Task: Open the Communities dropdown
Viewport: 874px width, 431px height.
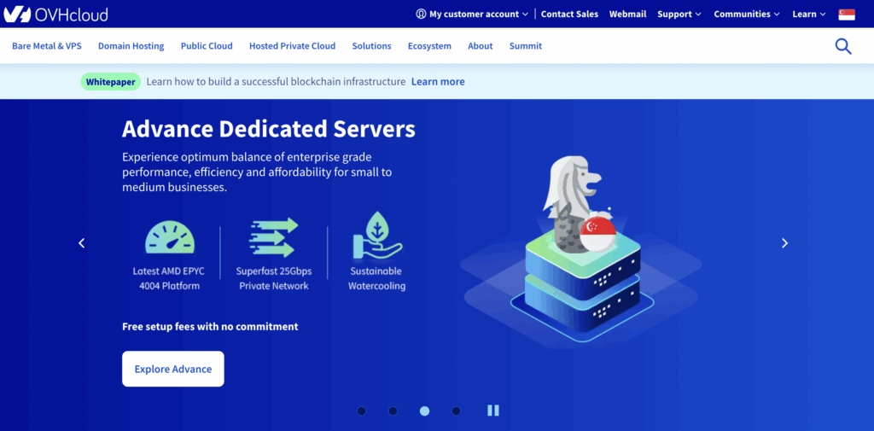Action: pos(747,15)
